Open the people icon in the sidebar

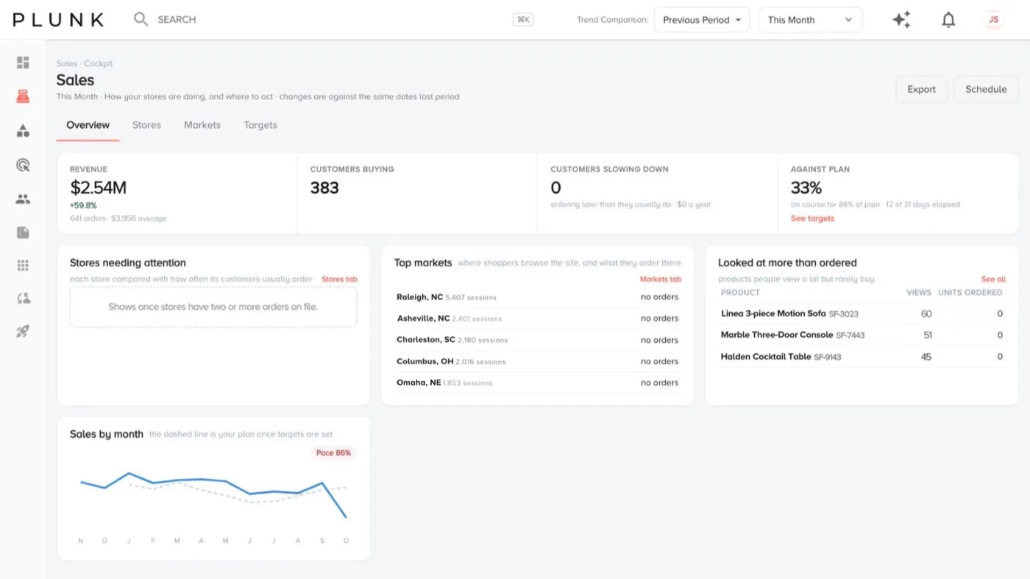point(23,199)
